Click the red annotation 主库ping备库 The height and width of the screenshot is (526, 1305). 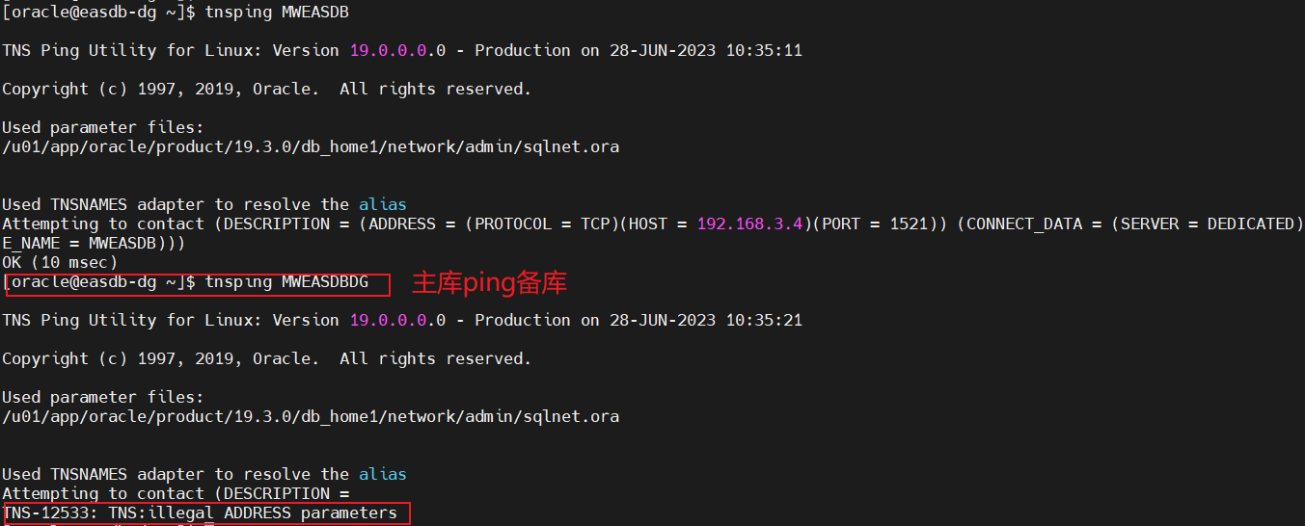(489, 282)
